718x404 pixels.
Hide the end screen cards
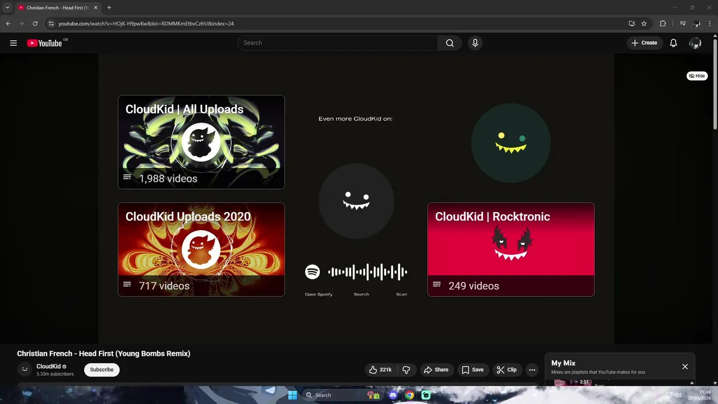(697, 76)
